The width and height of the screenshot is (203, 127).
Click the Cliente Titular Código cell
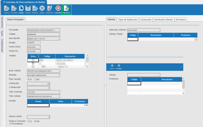[x=133, y=39]
